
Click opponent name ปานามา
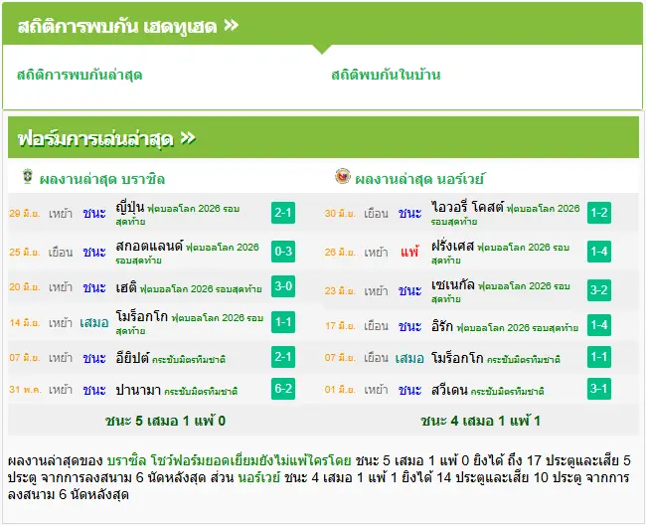tap(138, 390)
